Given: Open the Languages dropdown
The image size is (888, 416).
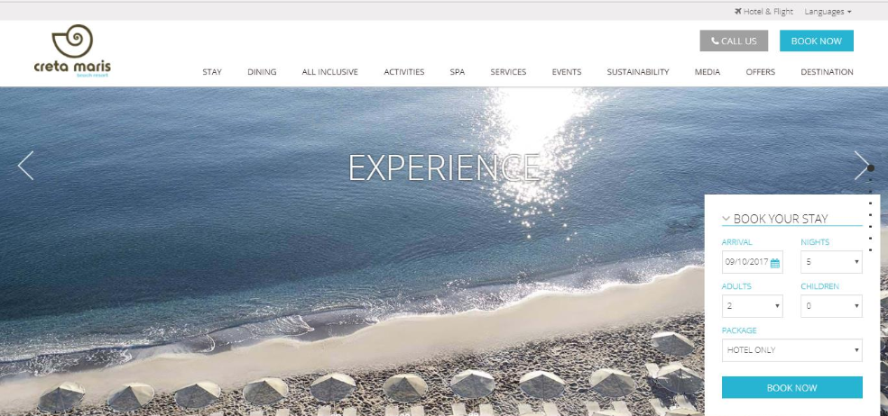Looking at the screenshot, I should pos(828,12).
